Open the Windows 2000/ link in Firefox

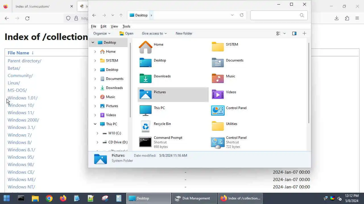point(23,120)
